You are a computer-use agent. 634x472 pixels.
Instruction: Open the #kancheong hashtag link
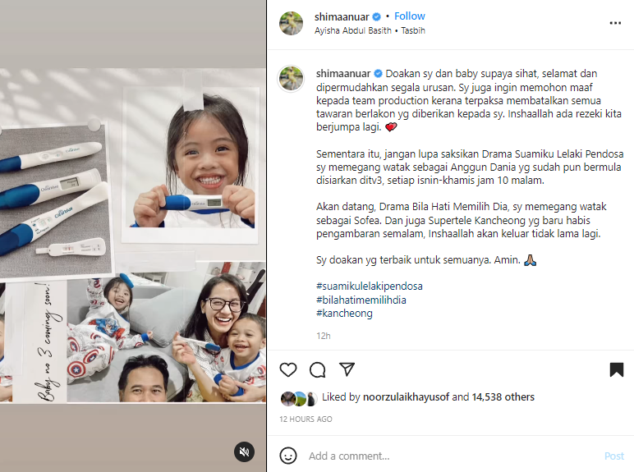344,314
